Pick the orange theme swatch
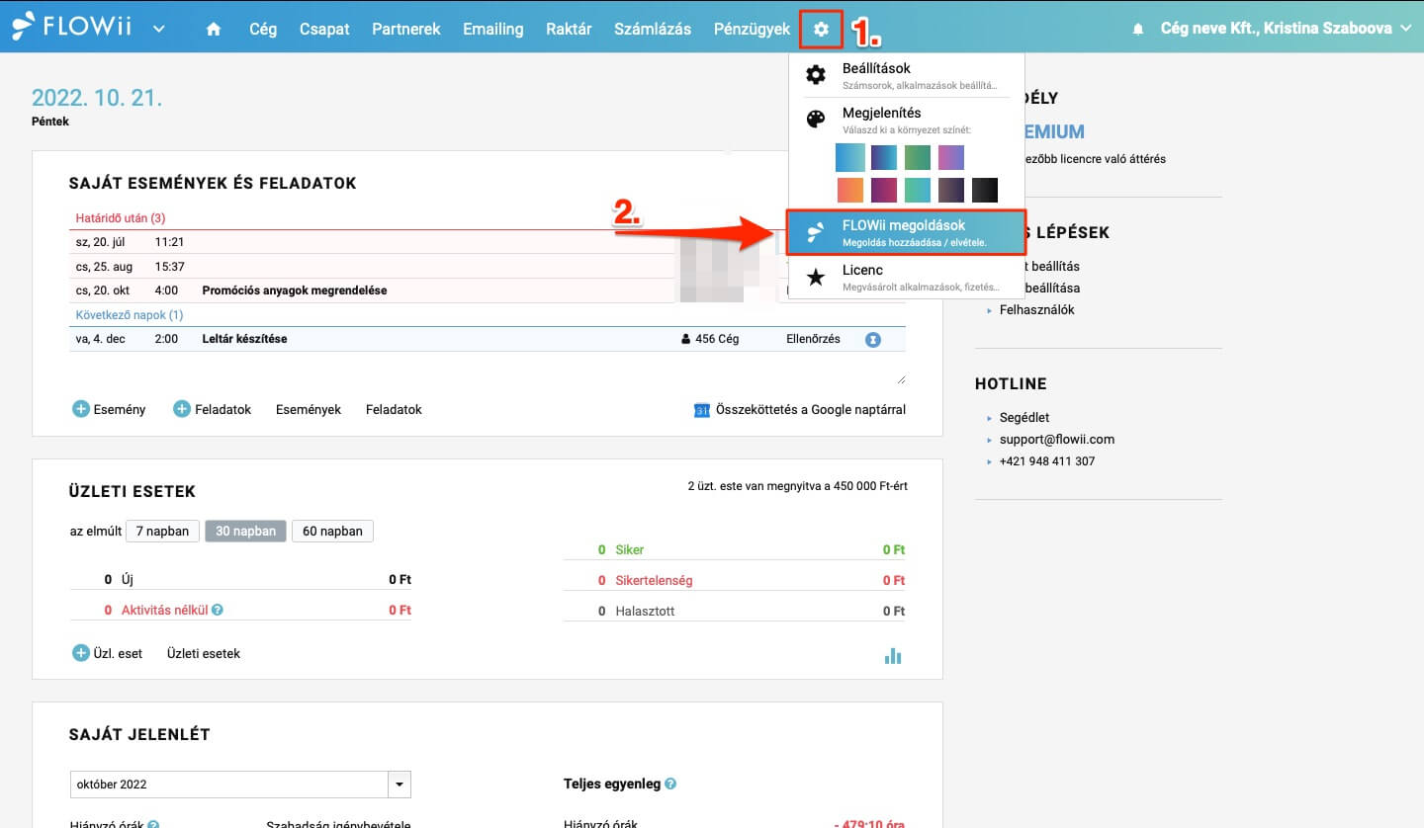The width and height of the screenshot is (1424, 828). click(x=850, y=190)
